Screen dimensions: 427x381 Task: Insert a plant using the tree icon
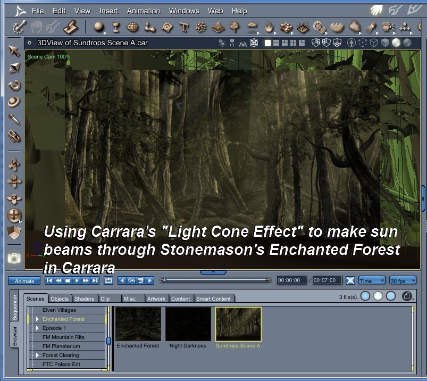tap(235, 27)
